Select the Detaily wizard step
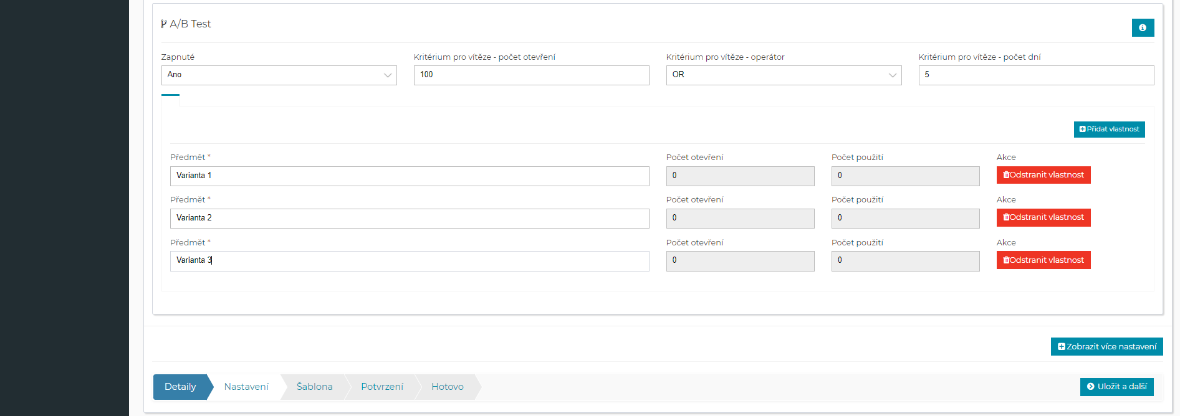Screen dimensions: 1180x416 pos(180,387)
